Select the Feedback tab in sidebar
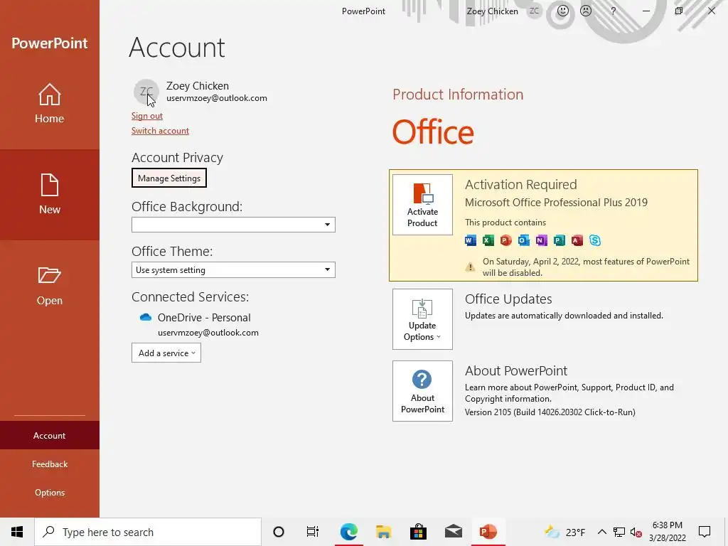 point(49,464)
